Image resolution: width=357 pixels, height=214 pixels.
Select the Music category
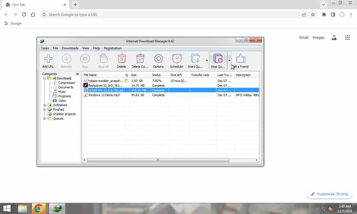tap(62, 92)
